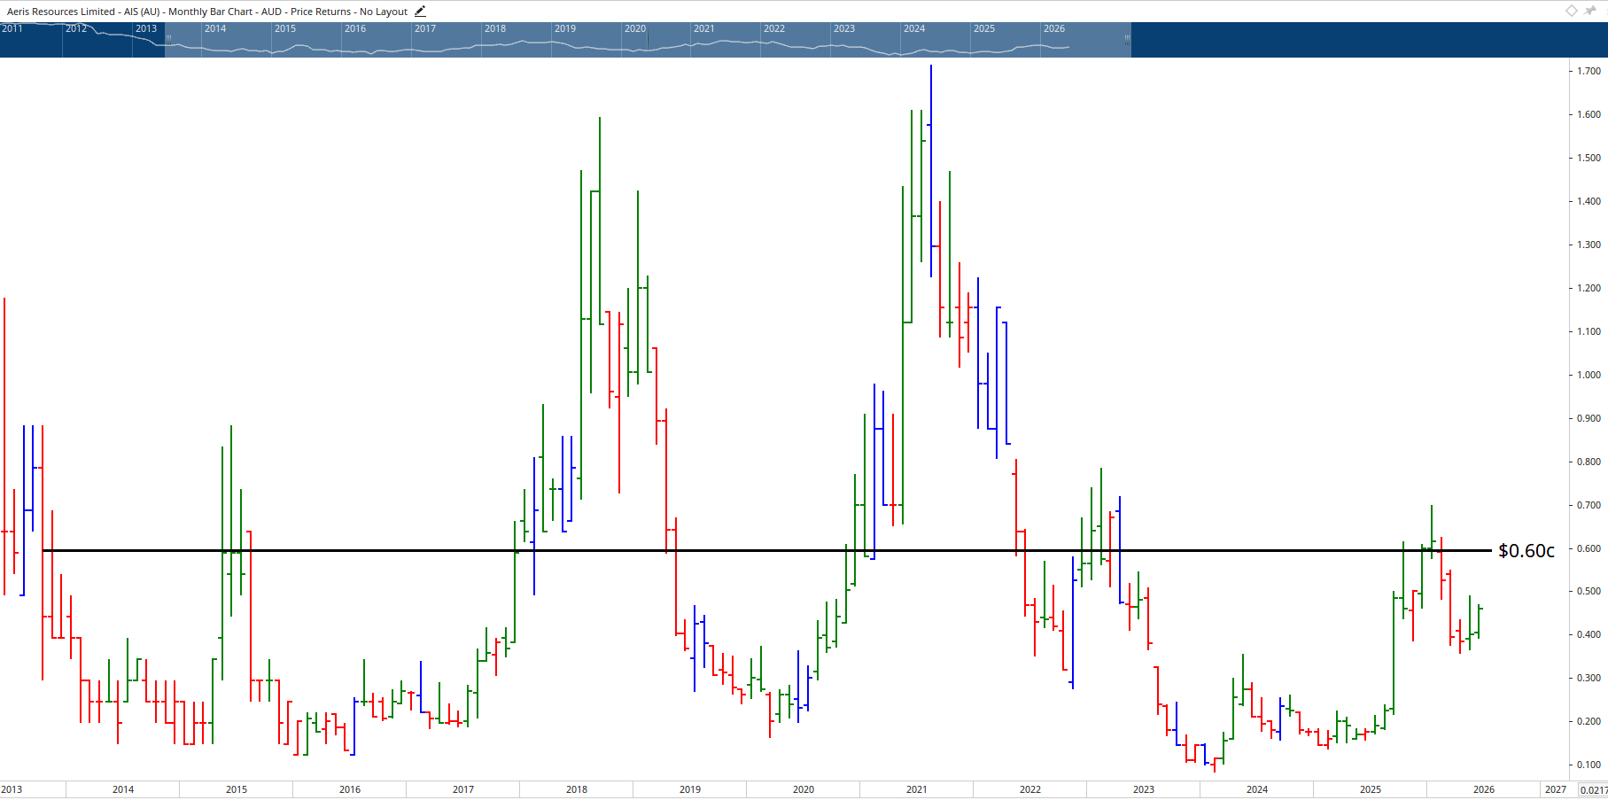Grab the left handle of the range selector
1608x800 pixels.
pyautogui.click(x=167, y=39)
